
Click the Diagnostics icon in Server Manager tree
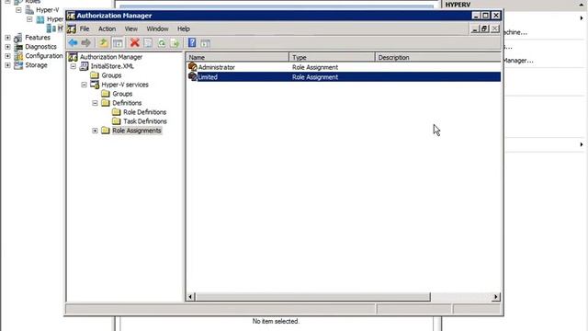(18, 47)
